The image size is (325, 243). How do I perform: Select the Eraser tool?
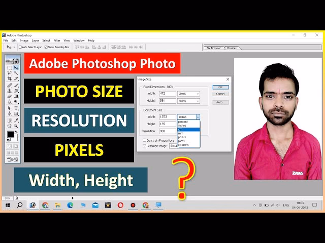click(10, 96)
